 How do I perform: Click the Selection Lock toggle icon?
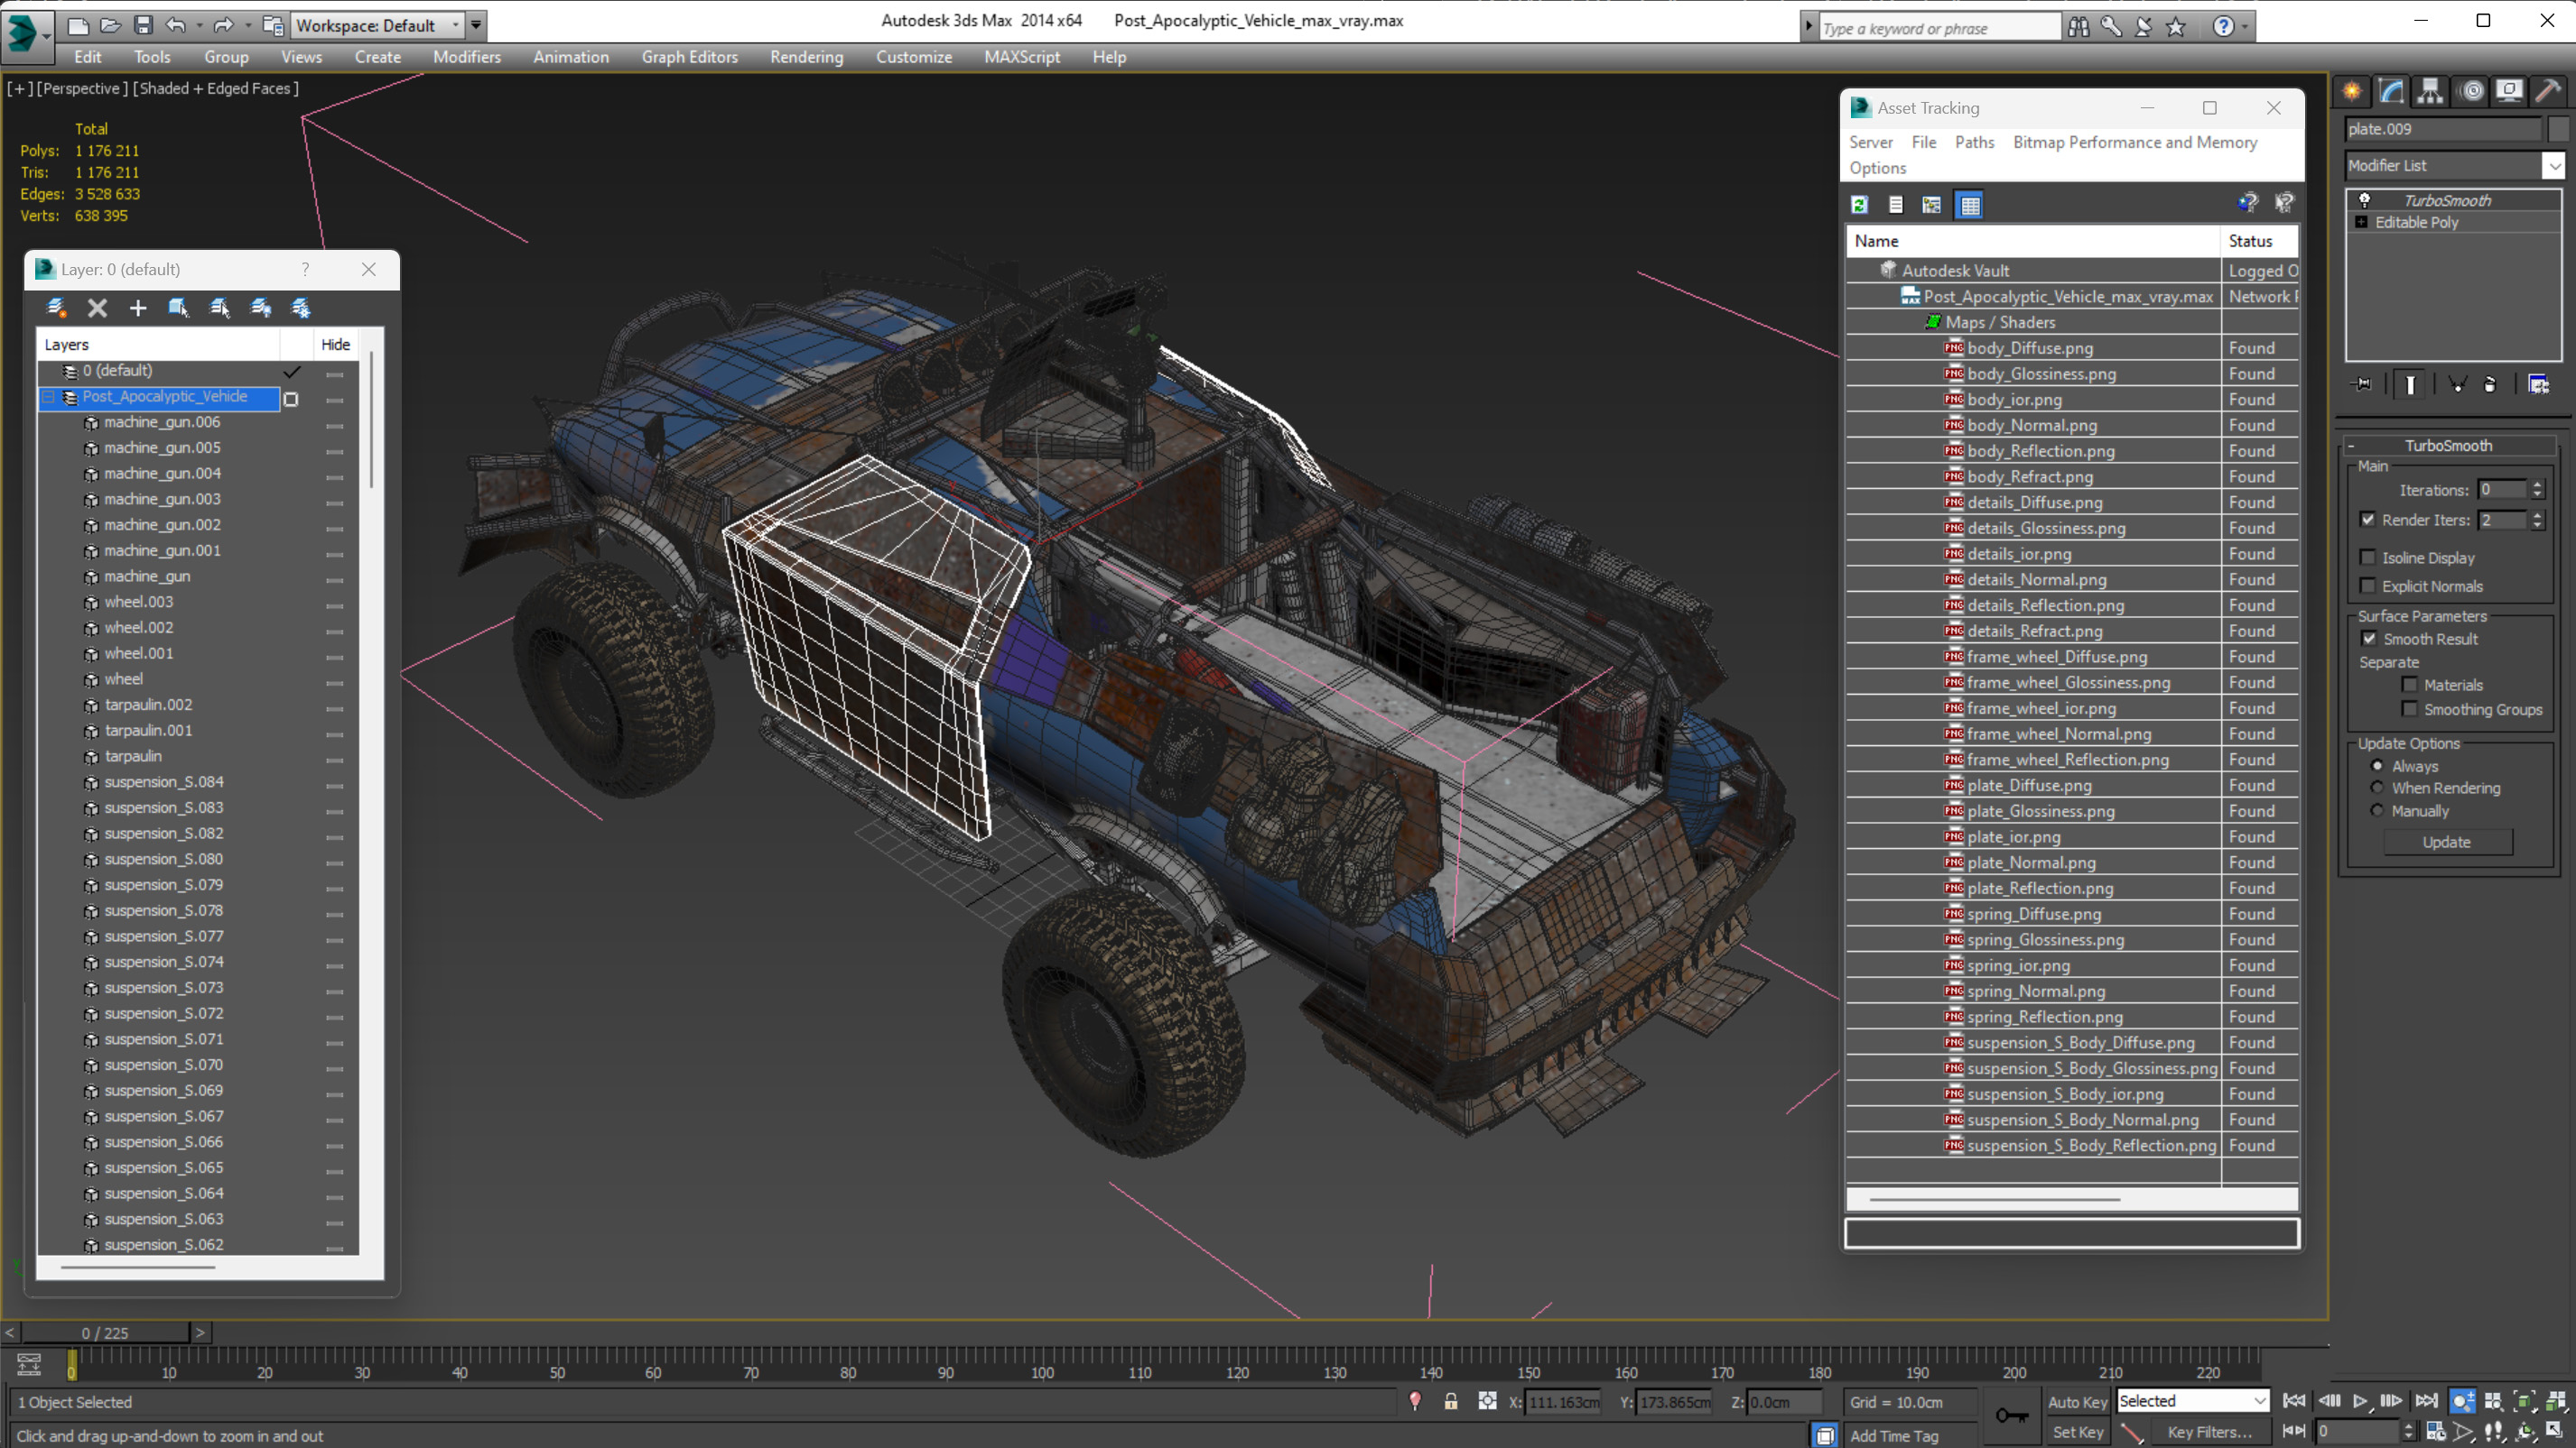pyautogui.click(x=1450, y=1402)
